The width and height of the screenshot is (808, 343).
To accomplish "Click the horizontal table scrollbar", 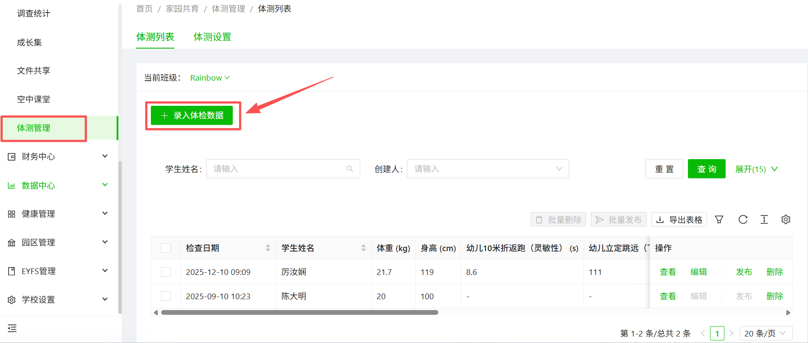I will point(299,312).
